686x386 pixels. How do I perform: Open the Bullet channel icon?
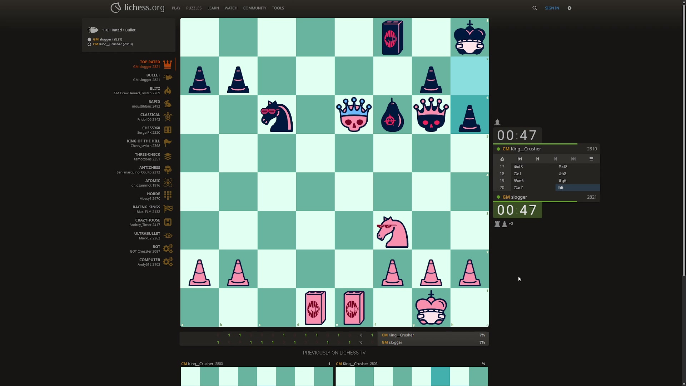click(x=168, y=78)
